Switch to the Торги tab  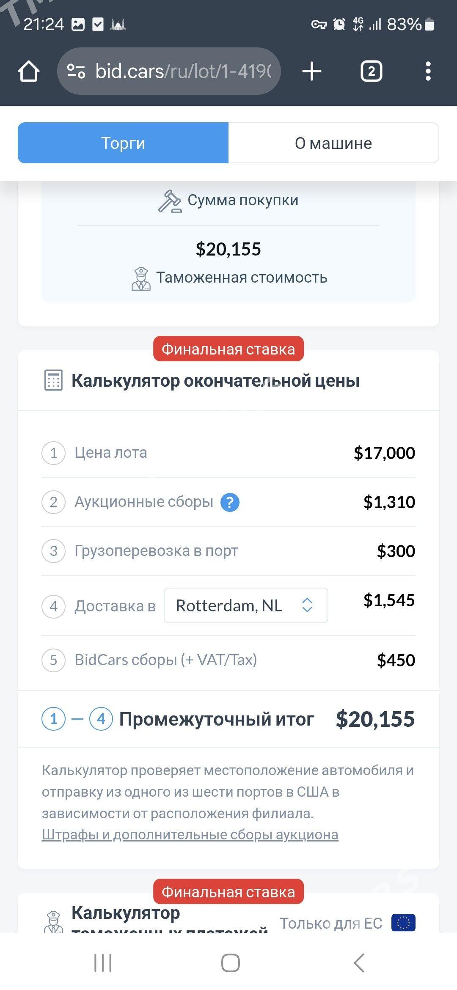pos(123,143)
